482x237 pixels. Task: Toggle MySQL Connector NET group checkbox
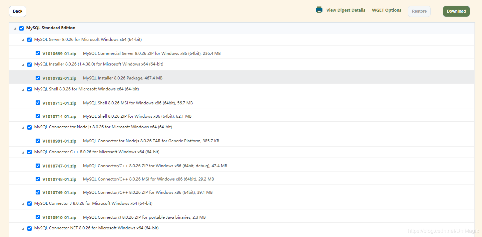coord(30,228)
